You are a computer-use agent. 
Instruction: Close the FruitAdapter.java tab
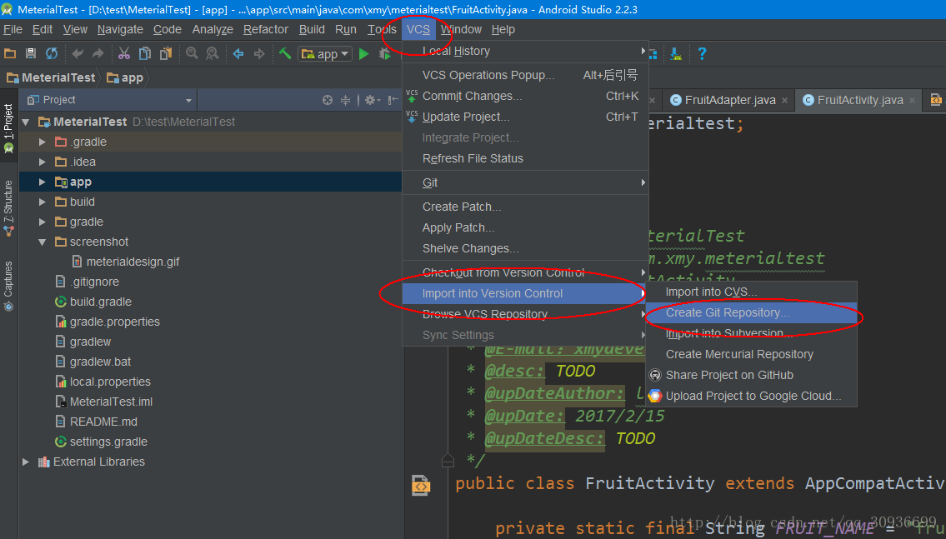click(784, 101)
